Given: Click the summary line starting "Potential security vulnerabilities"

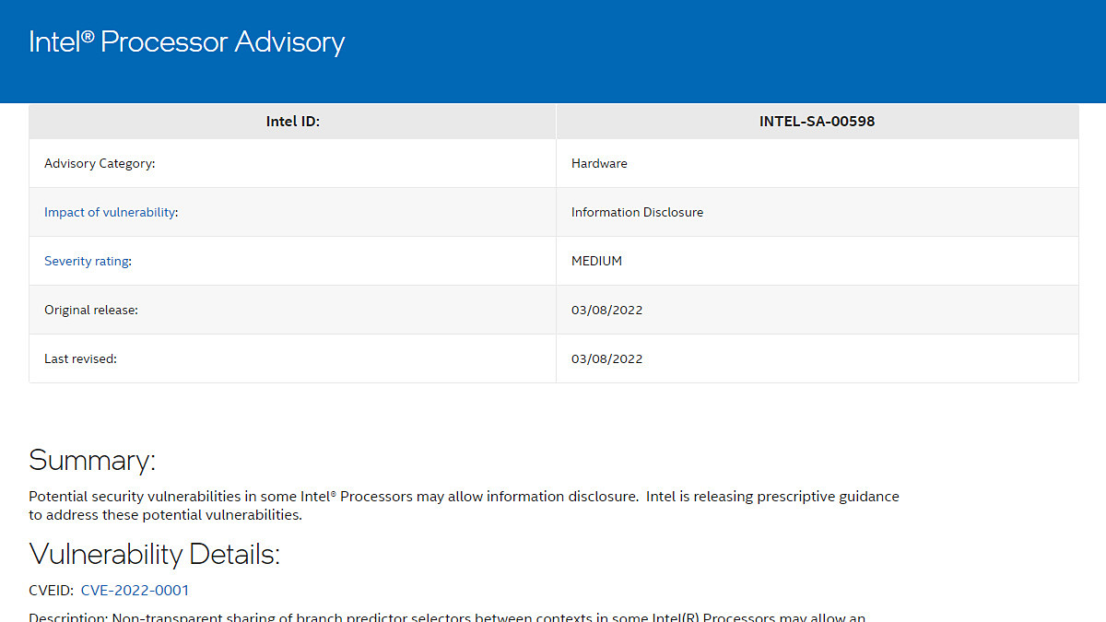Looking at the screenshot, I should point(464,496).
